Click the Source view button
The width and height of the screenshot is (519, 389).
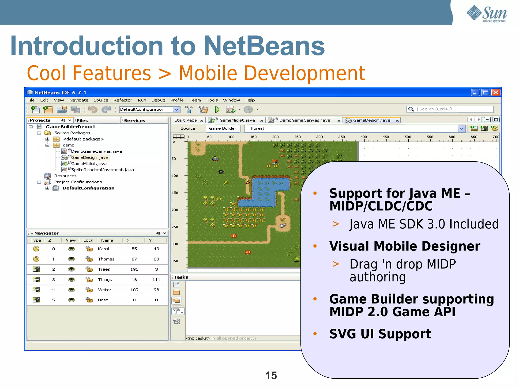(188, 129)
